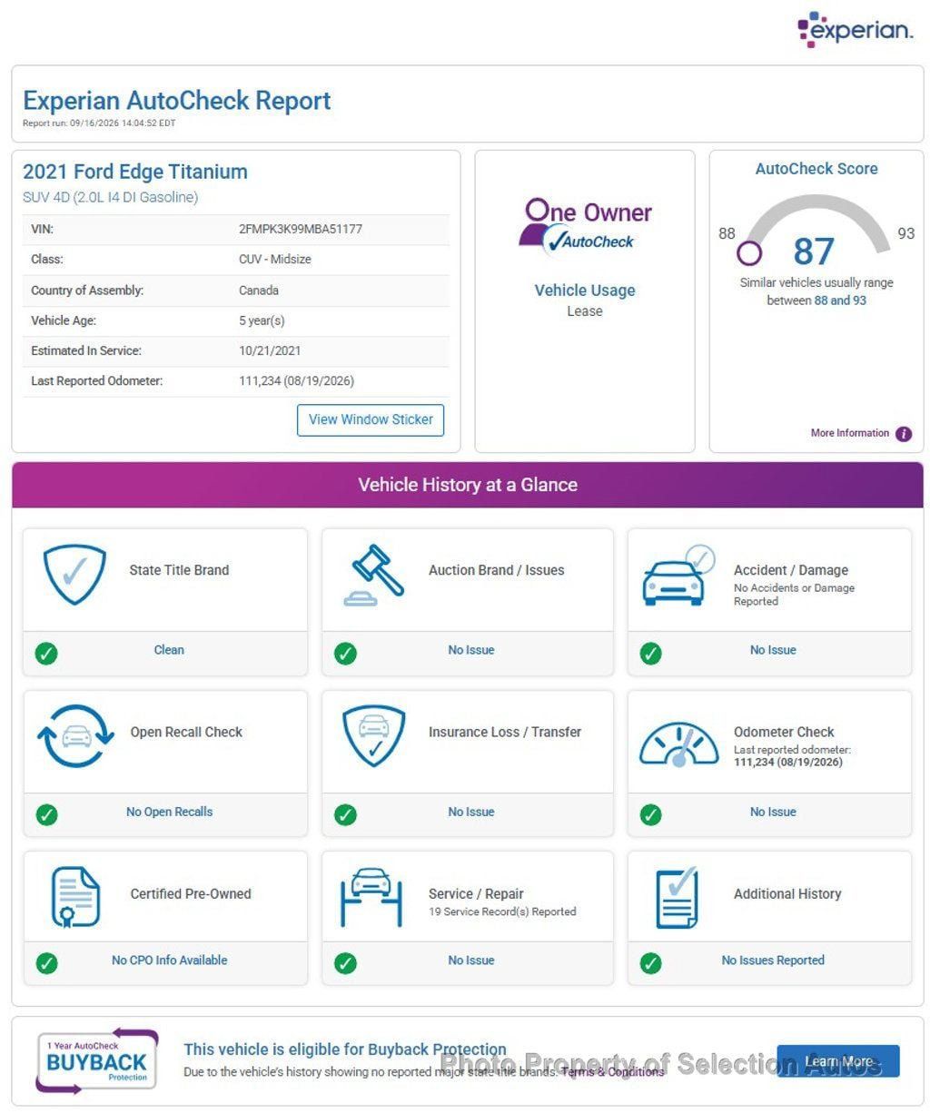Click the CUV - Midsize class value
This screenshot has height=1113, width=930.
275,259
